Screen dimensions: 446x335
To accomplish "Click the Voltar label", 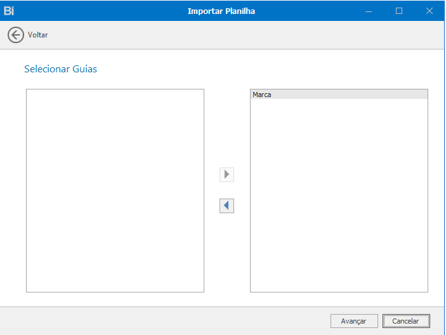I will click(38, 35).
